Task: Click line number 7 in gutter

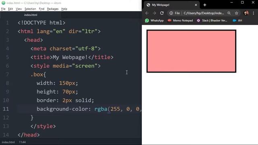Action: click(x=8, y=75)
